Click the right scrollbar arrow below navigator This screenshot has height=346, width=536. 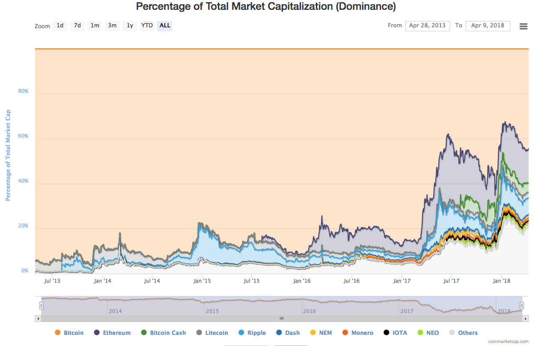525,318
